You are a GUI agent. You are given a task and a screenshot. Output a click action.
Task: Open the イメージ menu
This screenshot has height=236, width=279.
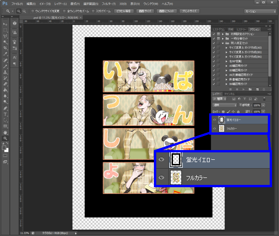coord(45,4)
